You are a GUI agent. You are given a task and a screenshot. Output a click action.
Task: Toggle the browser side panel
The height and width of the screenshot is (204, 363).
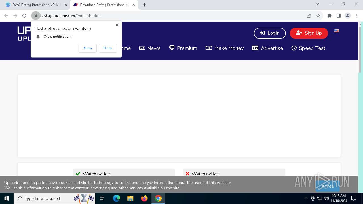pyautogui.click(x=339, y=16)
